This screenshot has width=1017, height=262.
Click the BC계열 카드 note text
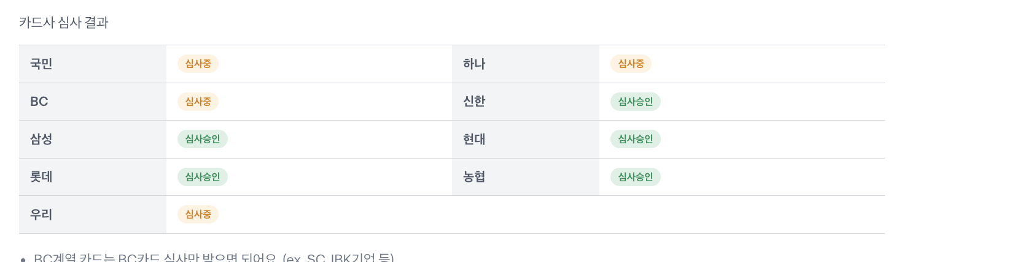(213, 258)
